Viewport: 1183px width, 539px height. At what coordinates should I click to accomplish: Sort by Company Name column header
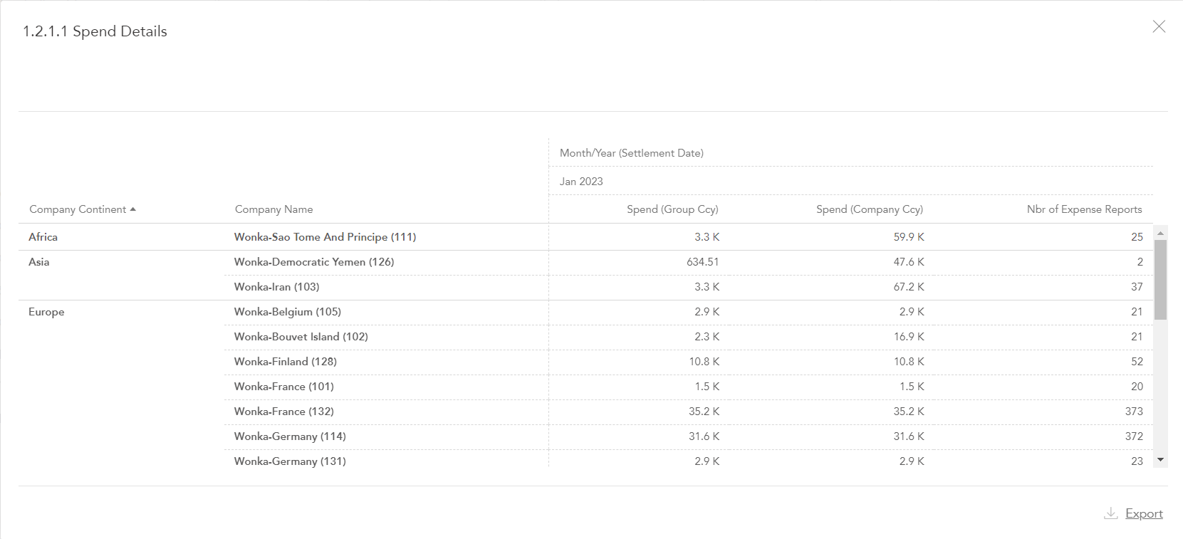tap(273, 209)
